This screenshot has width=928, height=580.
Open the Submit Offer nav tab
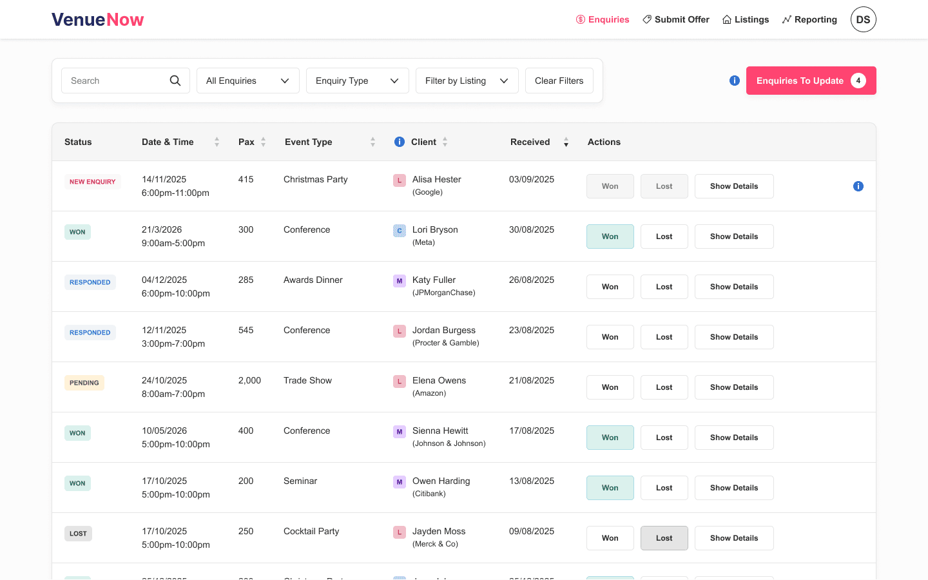[x=676, y=19]
